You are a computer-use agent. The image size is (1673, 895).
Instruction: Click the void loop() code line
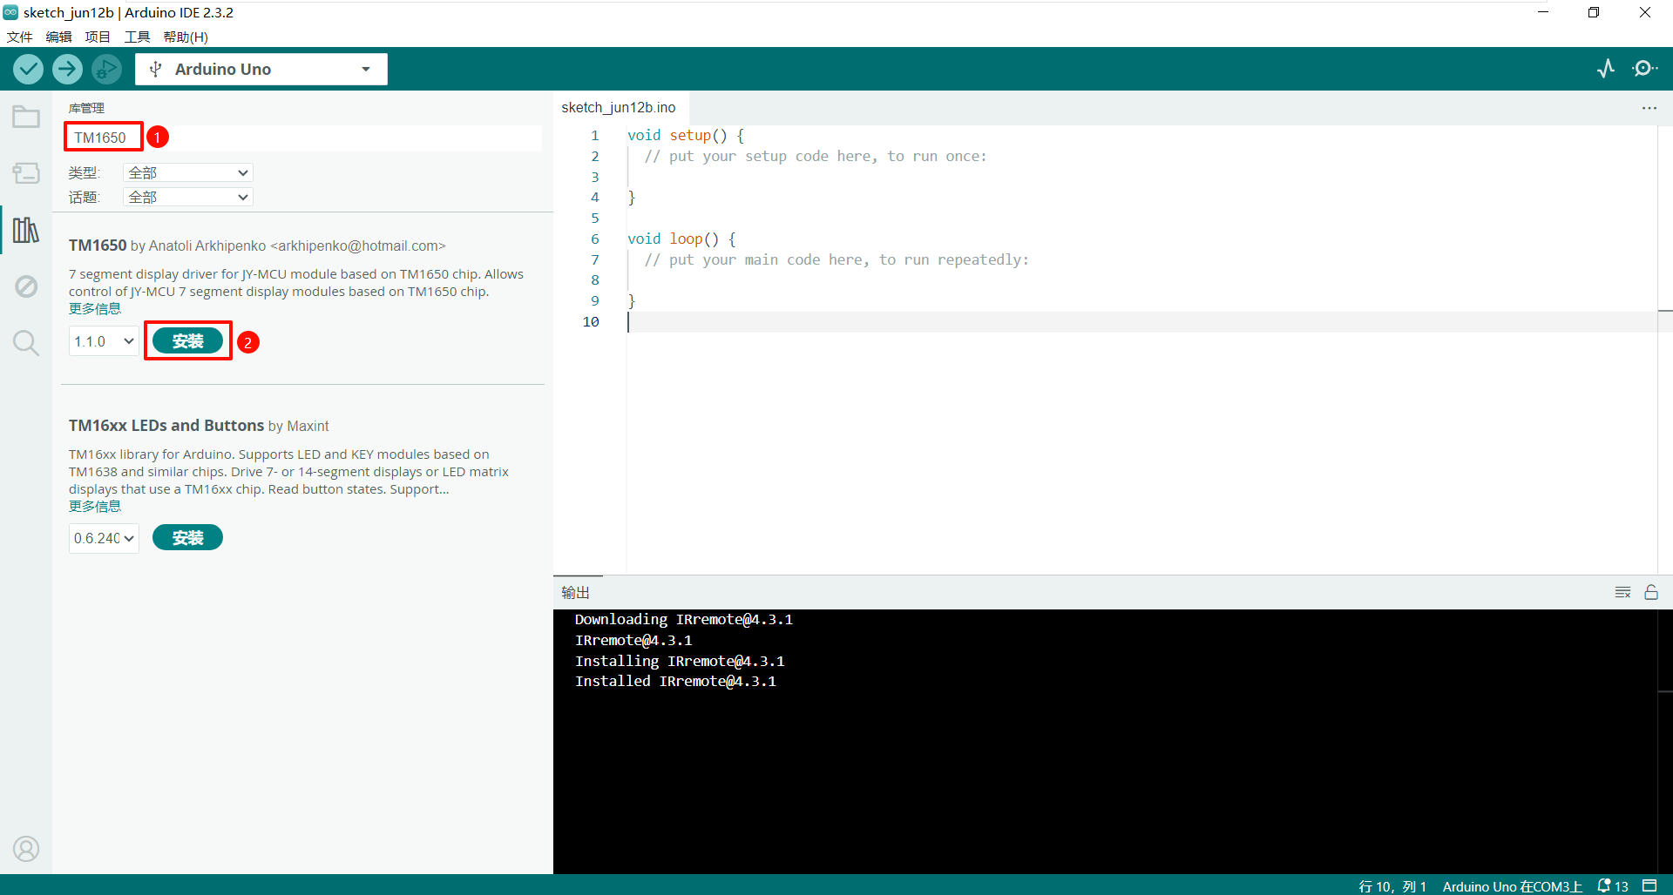pyautogui.click(x=681, y=239)
